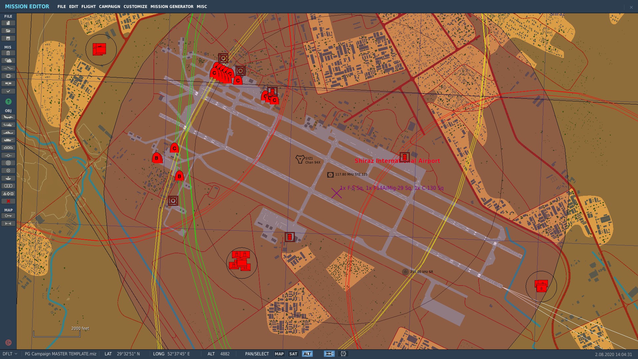Select the distance ruler measure tool
Screen dimensions: 638x359
coord(8,223)
